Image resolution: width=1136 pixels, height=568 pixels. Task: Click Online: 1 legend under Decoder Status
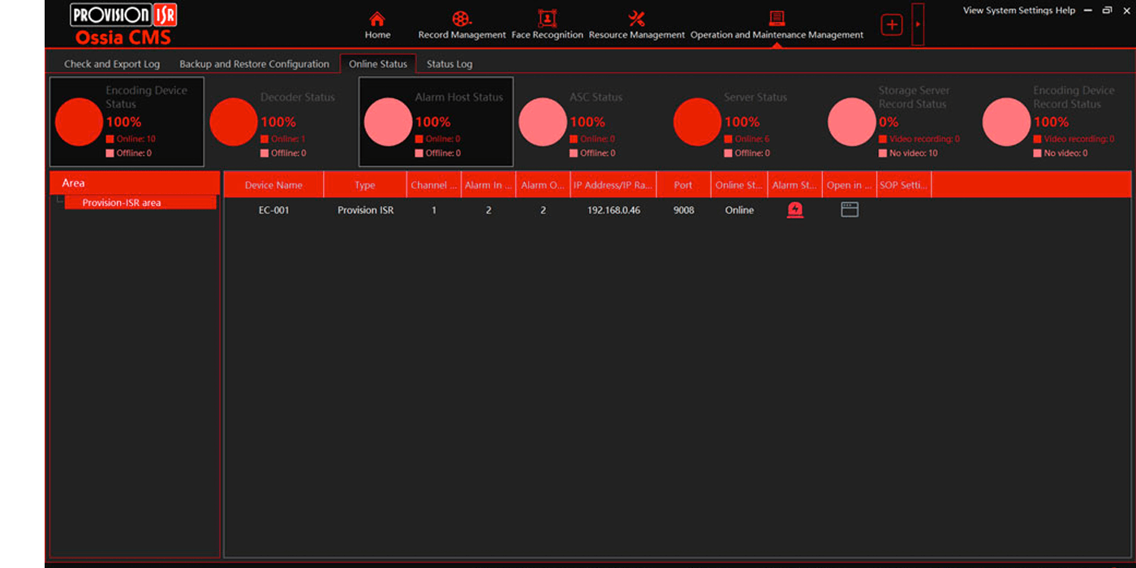[x=283, y=139]
